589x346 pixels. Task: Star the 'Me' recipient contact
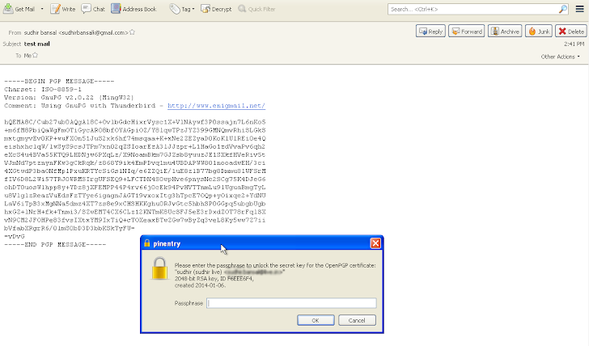click(35, 55)
